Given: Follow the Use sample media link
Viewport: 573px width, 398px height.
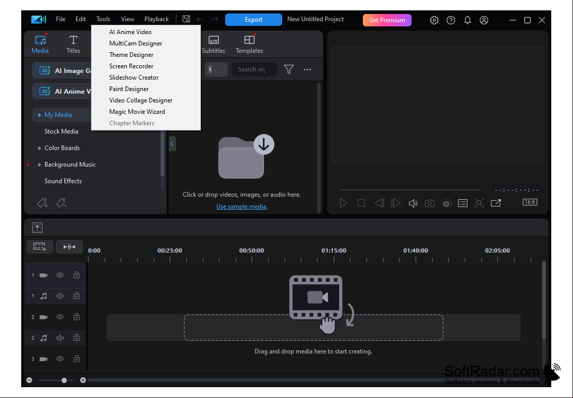Looking at the screenshot, I should tap(242, 207).
